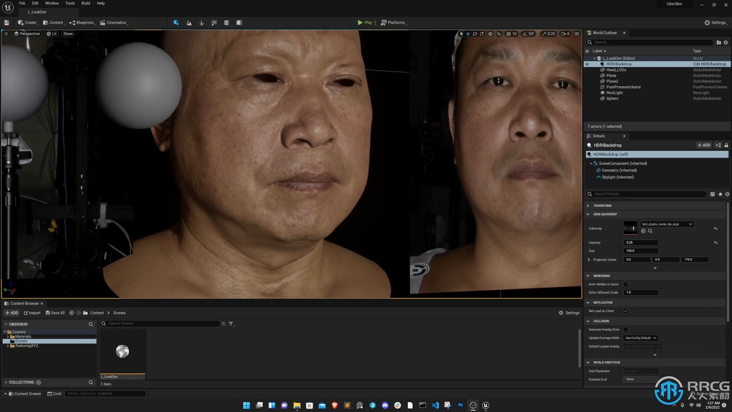The width and height of the screenshot is (732, 412).
Task: Select the Content Browser tab
Action: click(x=24, y=304)
